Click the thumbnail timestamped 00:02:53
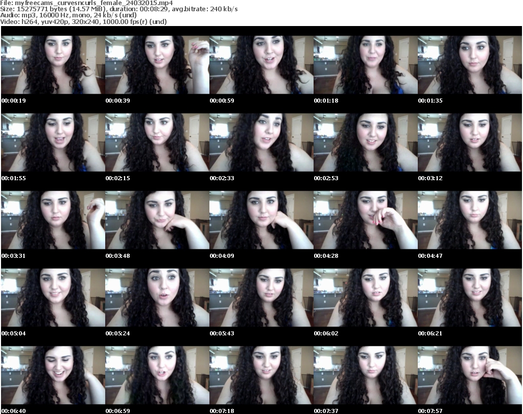This screenshot has height=414, width=523. point(366,142)
